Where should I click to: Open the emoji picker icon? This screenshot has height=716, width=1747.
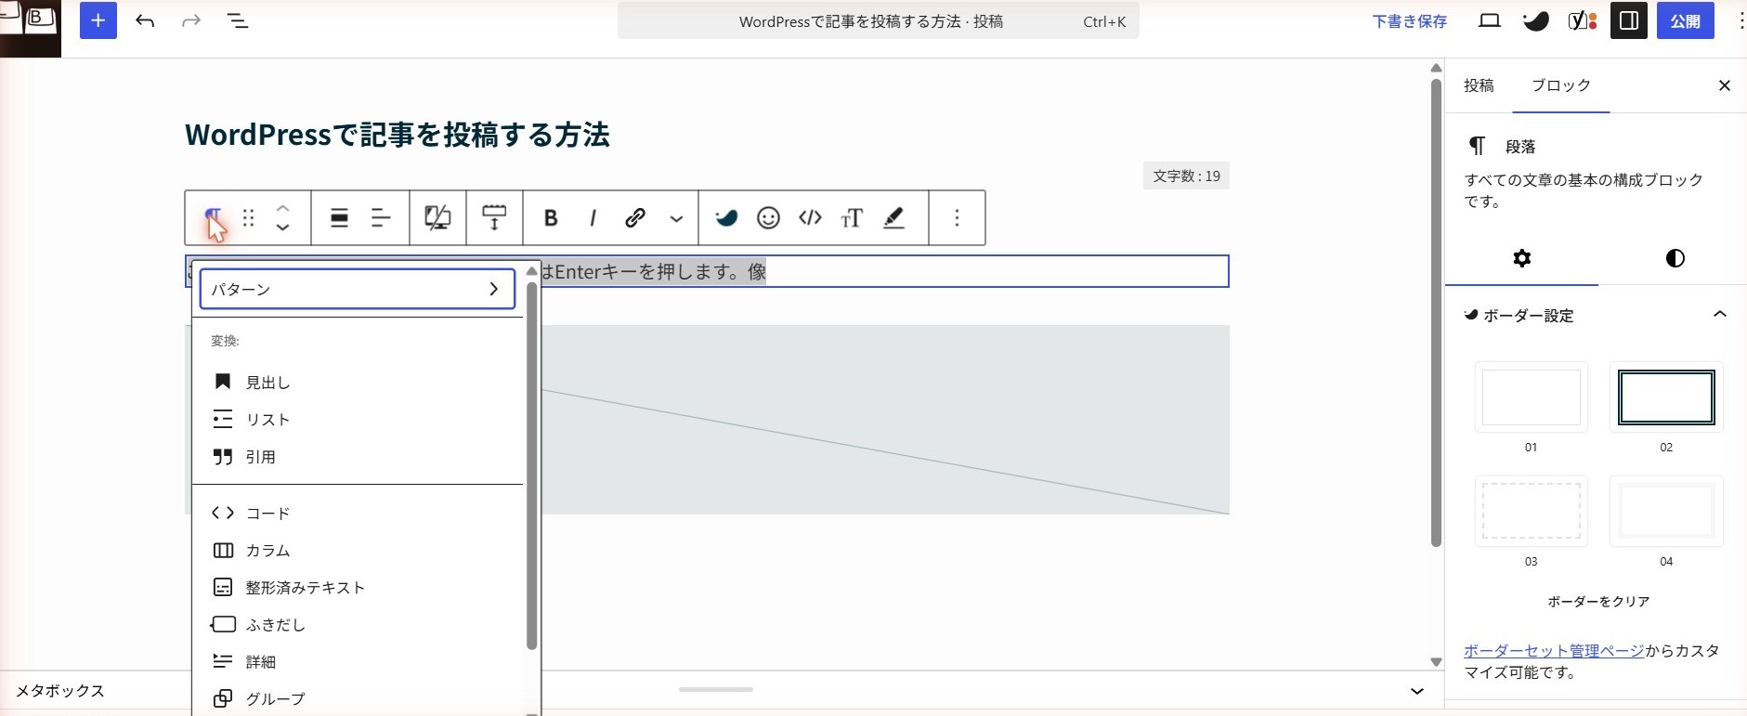(x=768, y=218)
